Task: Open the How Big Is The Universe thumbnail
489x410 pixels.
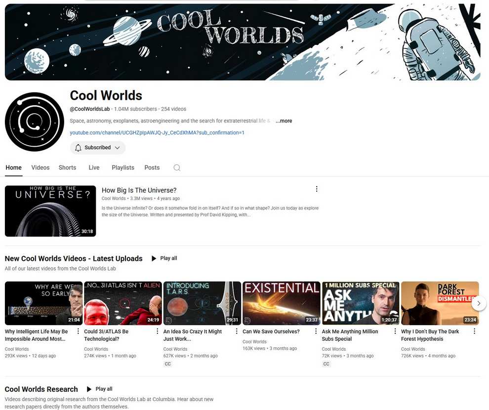Action: (50, 211)
